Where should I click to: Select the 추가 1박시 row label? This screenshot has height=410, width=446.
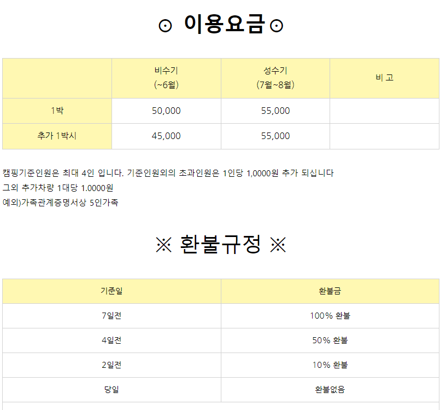coord(57,136)
